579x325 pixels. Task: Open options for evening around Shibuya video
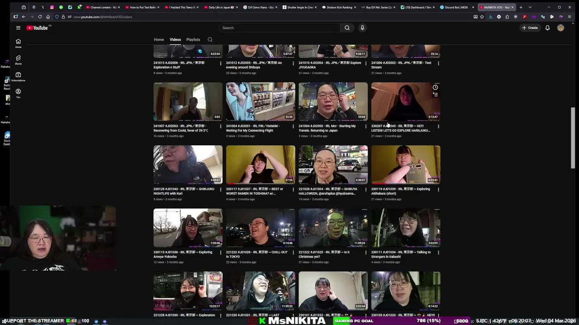point(293,63)
